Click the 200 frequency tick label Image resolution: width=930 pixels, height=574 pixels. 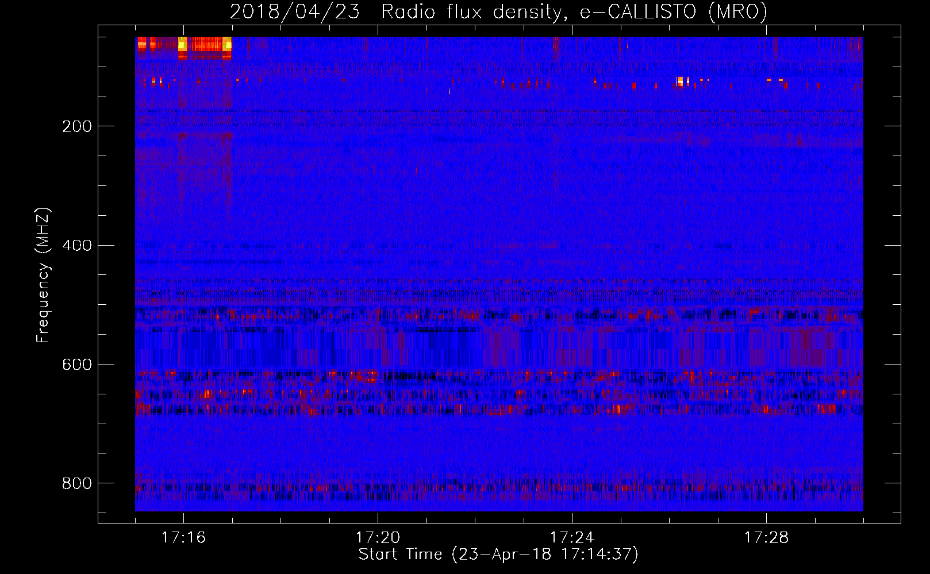pos(77,126)
